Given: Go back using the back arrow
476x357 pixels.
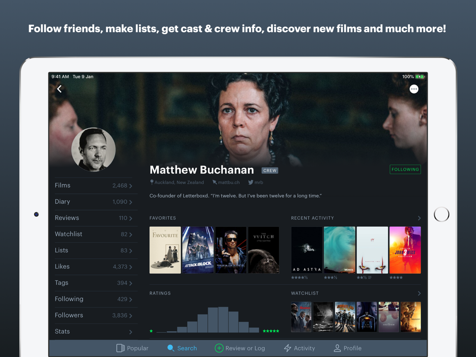Looking at the screenshot, I should (60, 89).
